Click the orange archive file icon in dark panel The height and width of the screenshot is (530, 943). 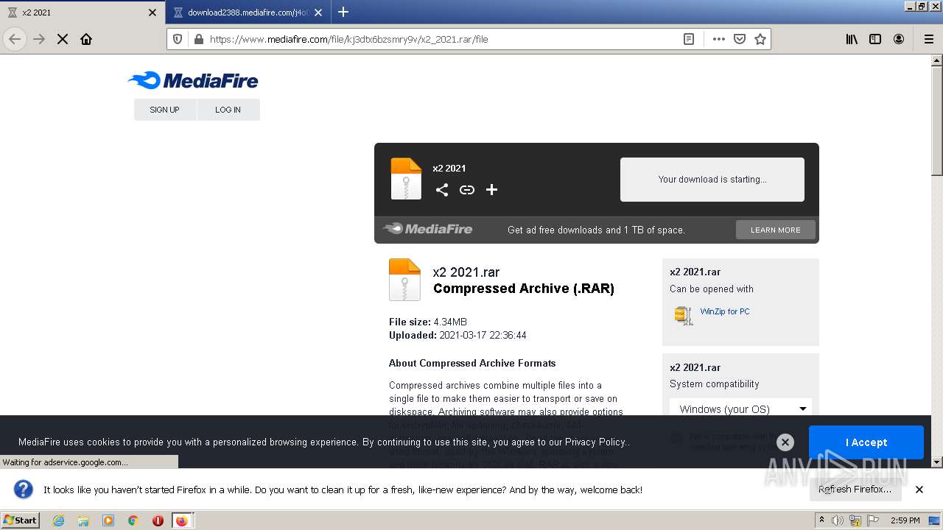click(406, 179)
